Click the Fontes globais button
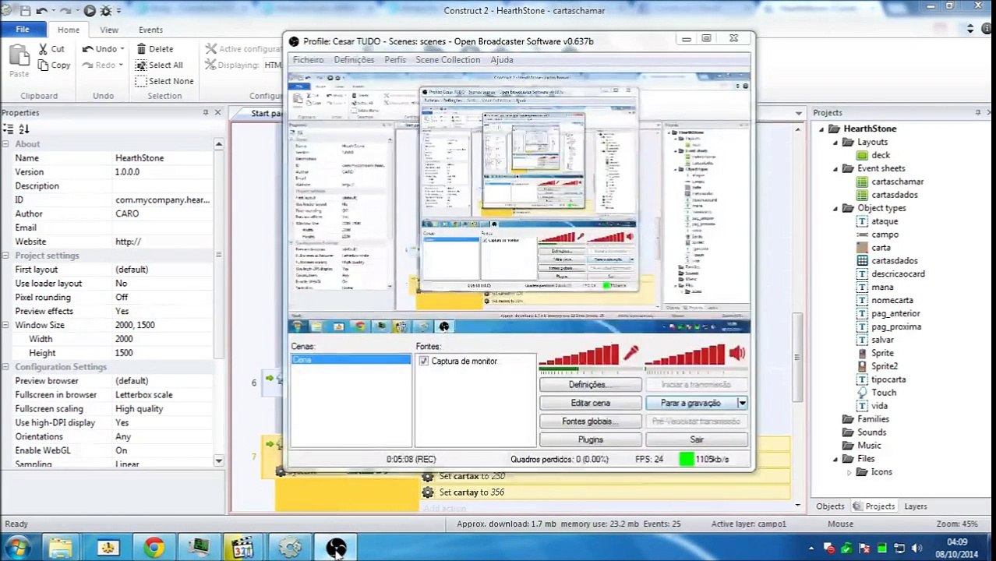Screen dimensions: 996x561 (x=590, y=422)
